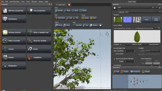Click the light bulb icon in viewport
Viewport: 162px width, 91px height.
(x=107, y=33)
